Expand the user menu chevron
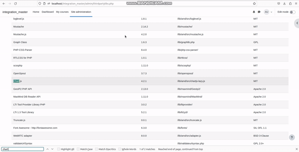The image size is (299, 152). 271,12
